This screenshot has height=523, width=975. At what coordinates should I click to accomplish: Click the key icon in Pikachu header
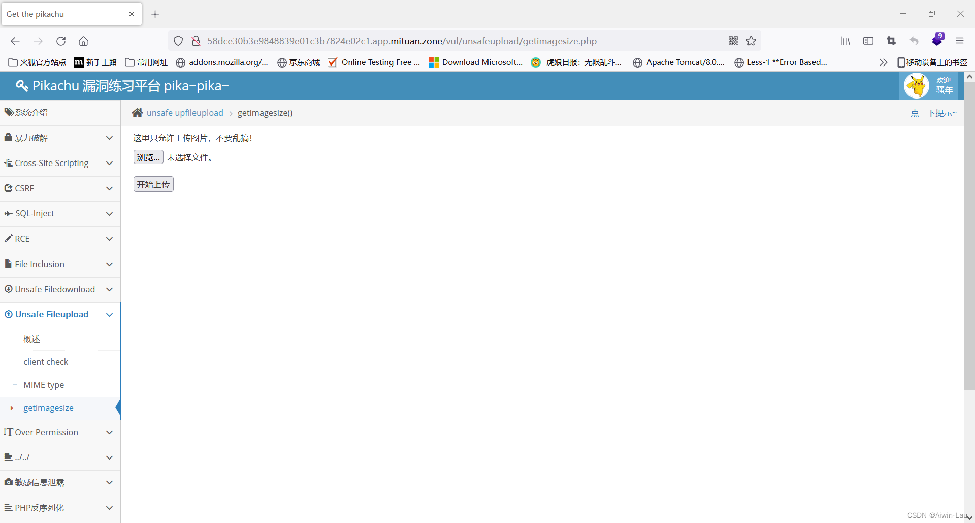22,86
